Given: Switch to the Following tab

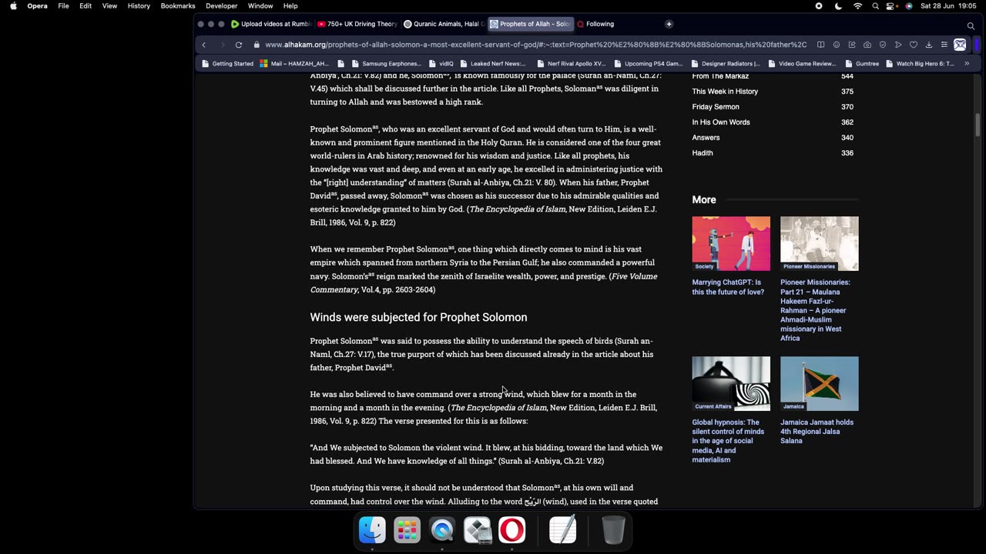Looking at the screenshot, I should point(595,24).
